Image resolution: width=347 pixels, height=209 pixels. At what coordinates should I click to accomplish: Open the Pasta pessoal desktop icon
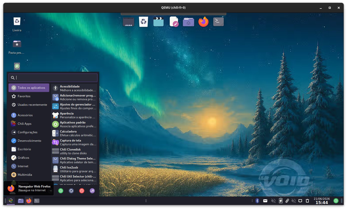point(17,47)
